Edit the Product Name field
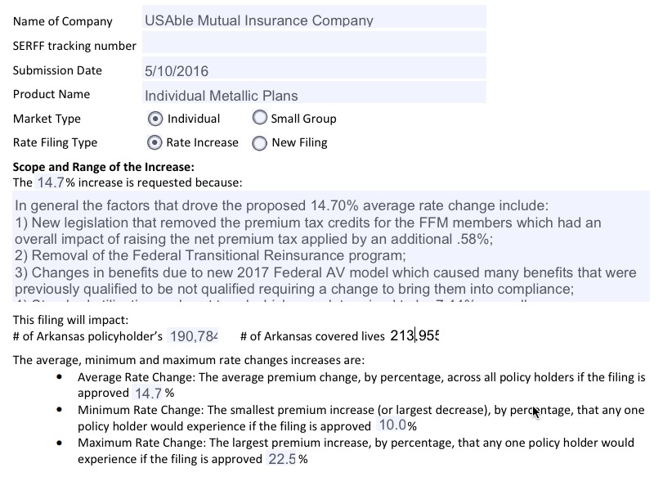 tap(313, 95)
